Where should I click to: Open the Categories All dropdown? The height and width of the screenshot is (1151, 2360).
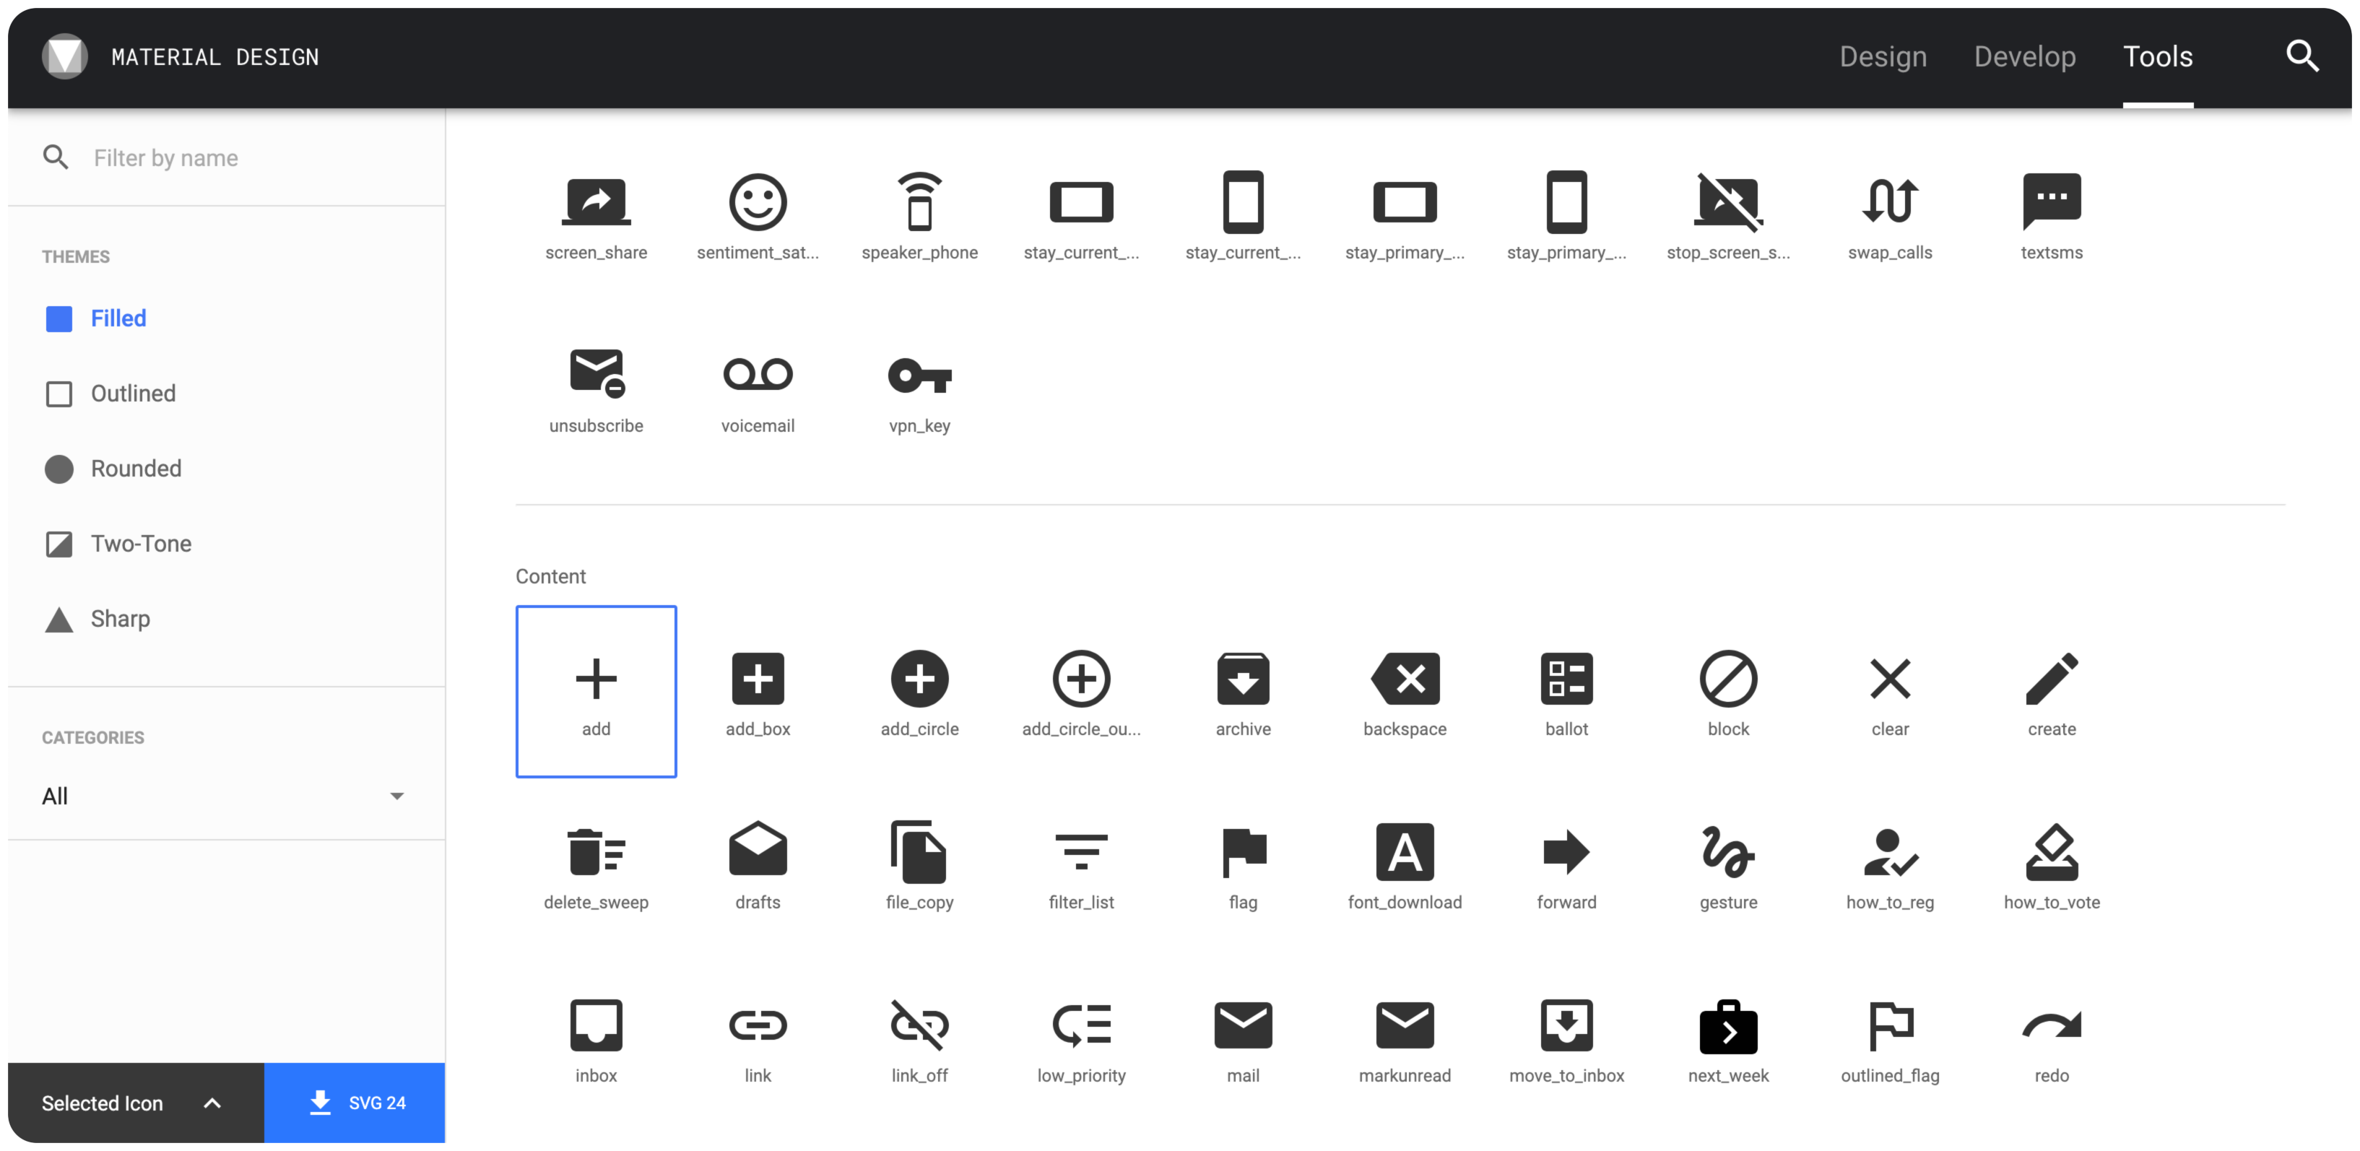[224, 796]
